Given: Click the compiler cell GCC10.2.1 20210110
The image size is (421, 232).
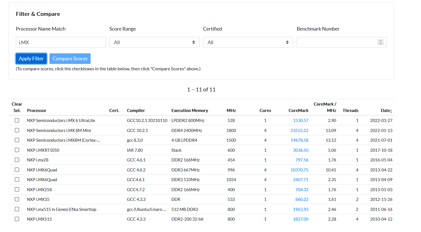Looking at the screenshot, I should pyautogui.click(x=147, y=121).
